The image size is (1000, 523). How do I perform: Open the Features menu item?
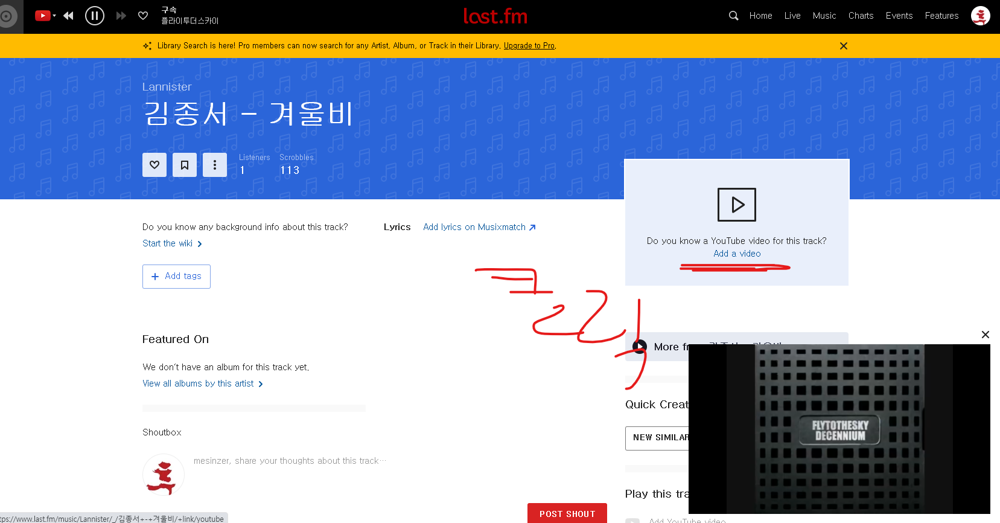click(x=941, y=16)
